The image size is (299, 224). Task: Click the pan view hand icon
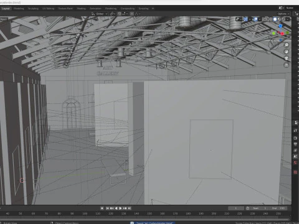tap(287, 52)
